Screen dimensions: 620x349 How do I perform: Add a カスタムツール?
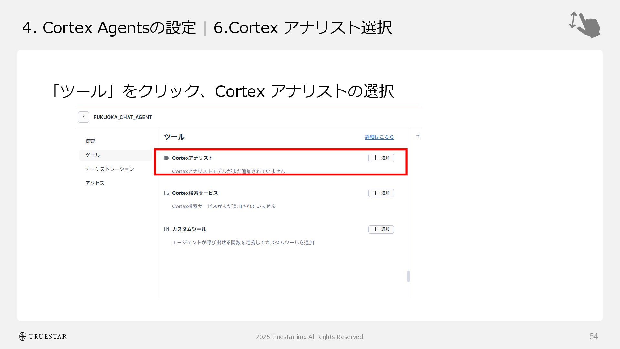tap(381, 229)
